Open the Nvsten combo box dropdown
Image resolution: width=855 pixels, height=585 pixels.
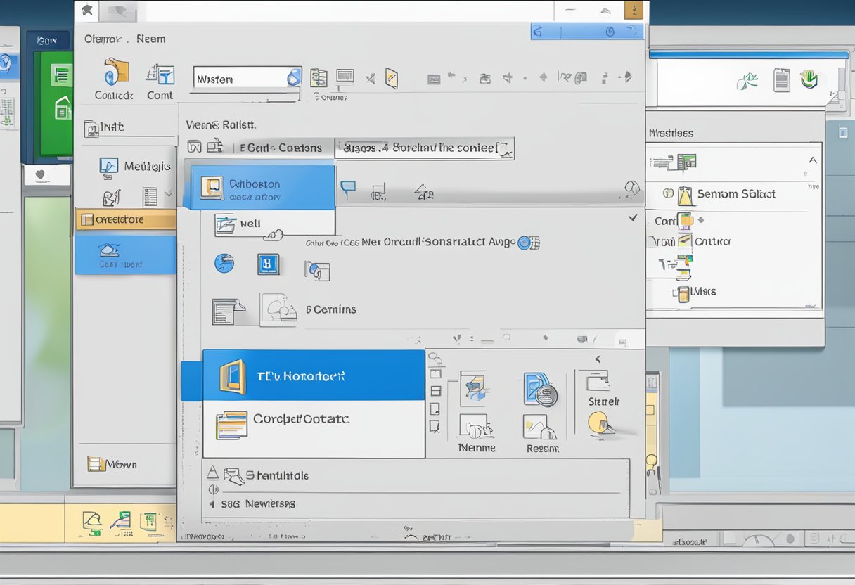click(294, 79)
